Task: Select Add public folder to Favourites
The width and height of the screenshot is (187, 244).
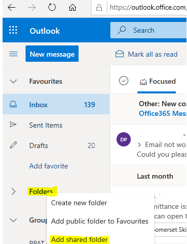Action: tap(101, 221)
